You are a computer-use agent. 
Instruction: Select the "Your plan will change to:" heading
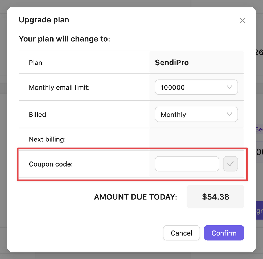click(64, 39)
